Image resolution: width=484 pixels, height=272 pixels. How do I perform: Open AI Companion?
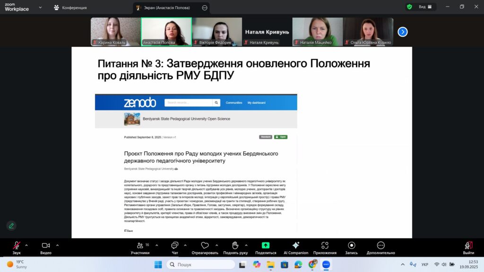(x=296, y=246)
